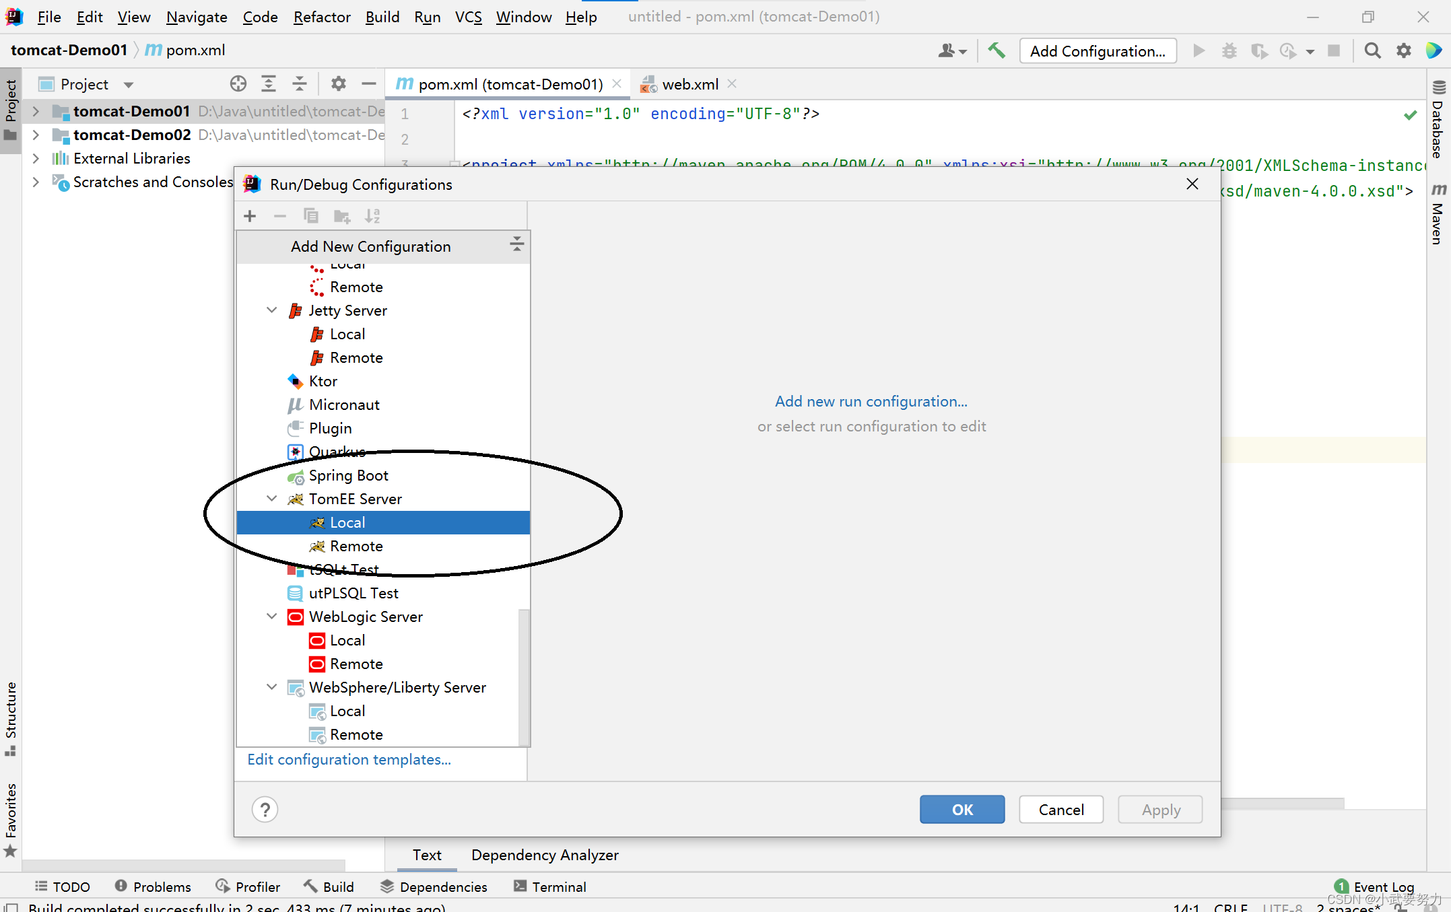Open the Refactor menu
The width and height of the screenshot is (1451, 912).
(321, 17)
